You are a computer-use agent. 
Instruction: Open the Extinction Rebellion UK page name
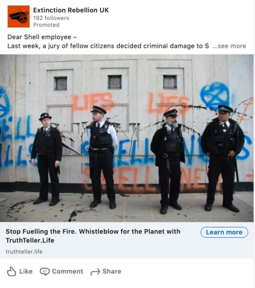(x=71, y=10)
